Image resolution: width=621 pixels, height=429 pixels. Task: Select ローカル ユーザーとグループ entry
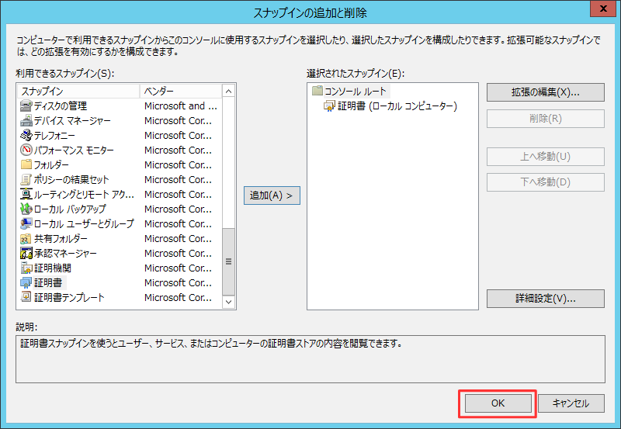click(x=84, y=223)
